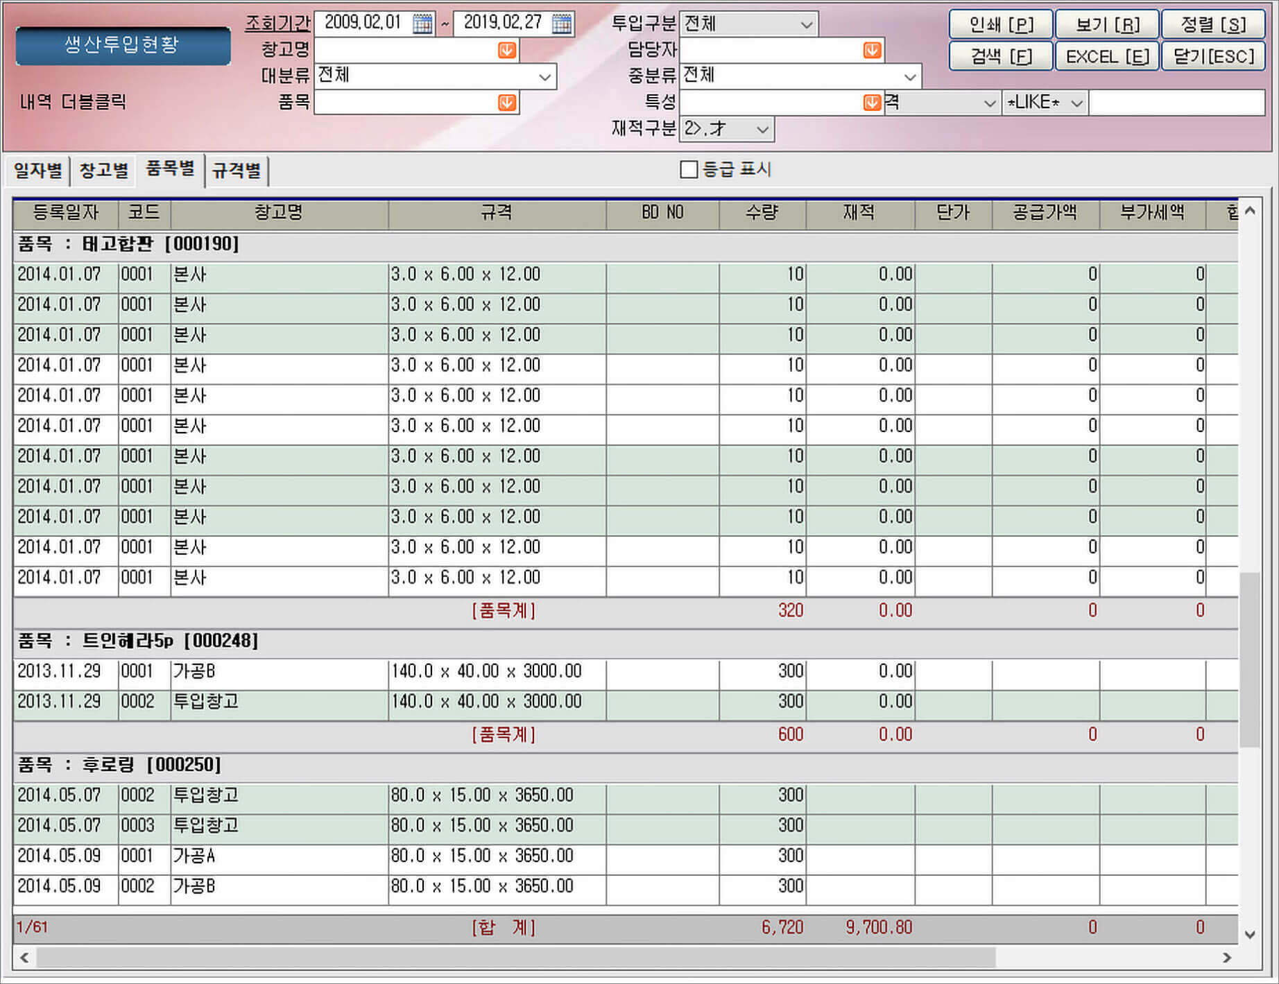
Task: Switch to the 창고별 tab
Action: click(103, 171)
